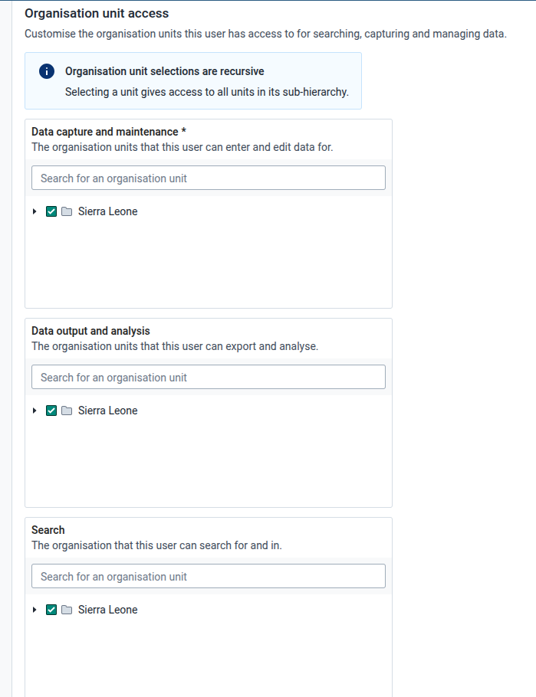Click the 'Organisation unit access' heading
This screenshot has width=536, height=697.
pos(97,13)
